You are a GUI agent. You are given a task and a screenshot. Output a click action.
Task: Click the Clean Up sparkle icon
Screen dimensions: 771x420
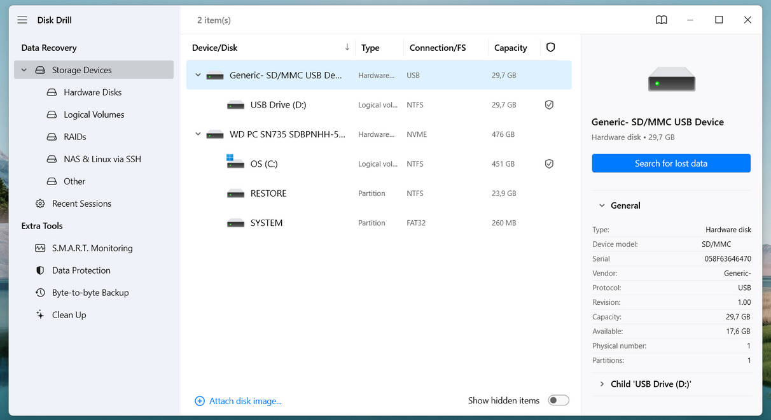click(40, 315)
